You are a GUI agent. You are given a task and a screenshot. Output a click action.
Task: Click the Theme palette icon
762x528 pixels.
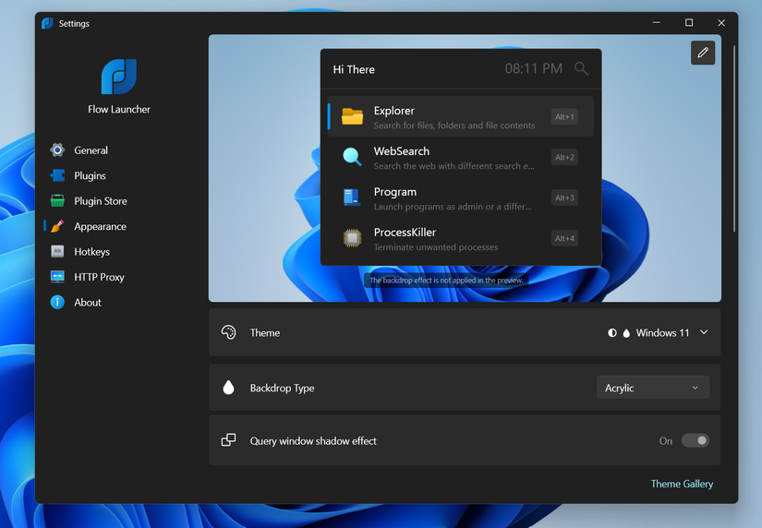point(228,332)
